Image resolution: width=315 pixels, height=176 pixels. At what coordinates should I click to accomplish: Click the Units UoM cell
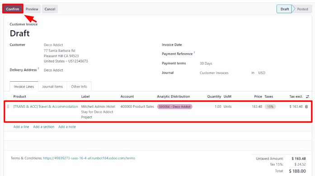227,107
